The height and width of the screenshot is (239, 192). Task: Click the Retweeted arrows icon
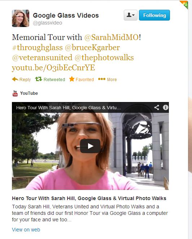39,79
